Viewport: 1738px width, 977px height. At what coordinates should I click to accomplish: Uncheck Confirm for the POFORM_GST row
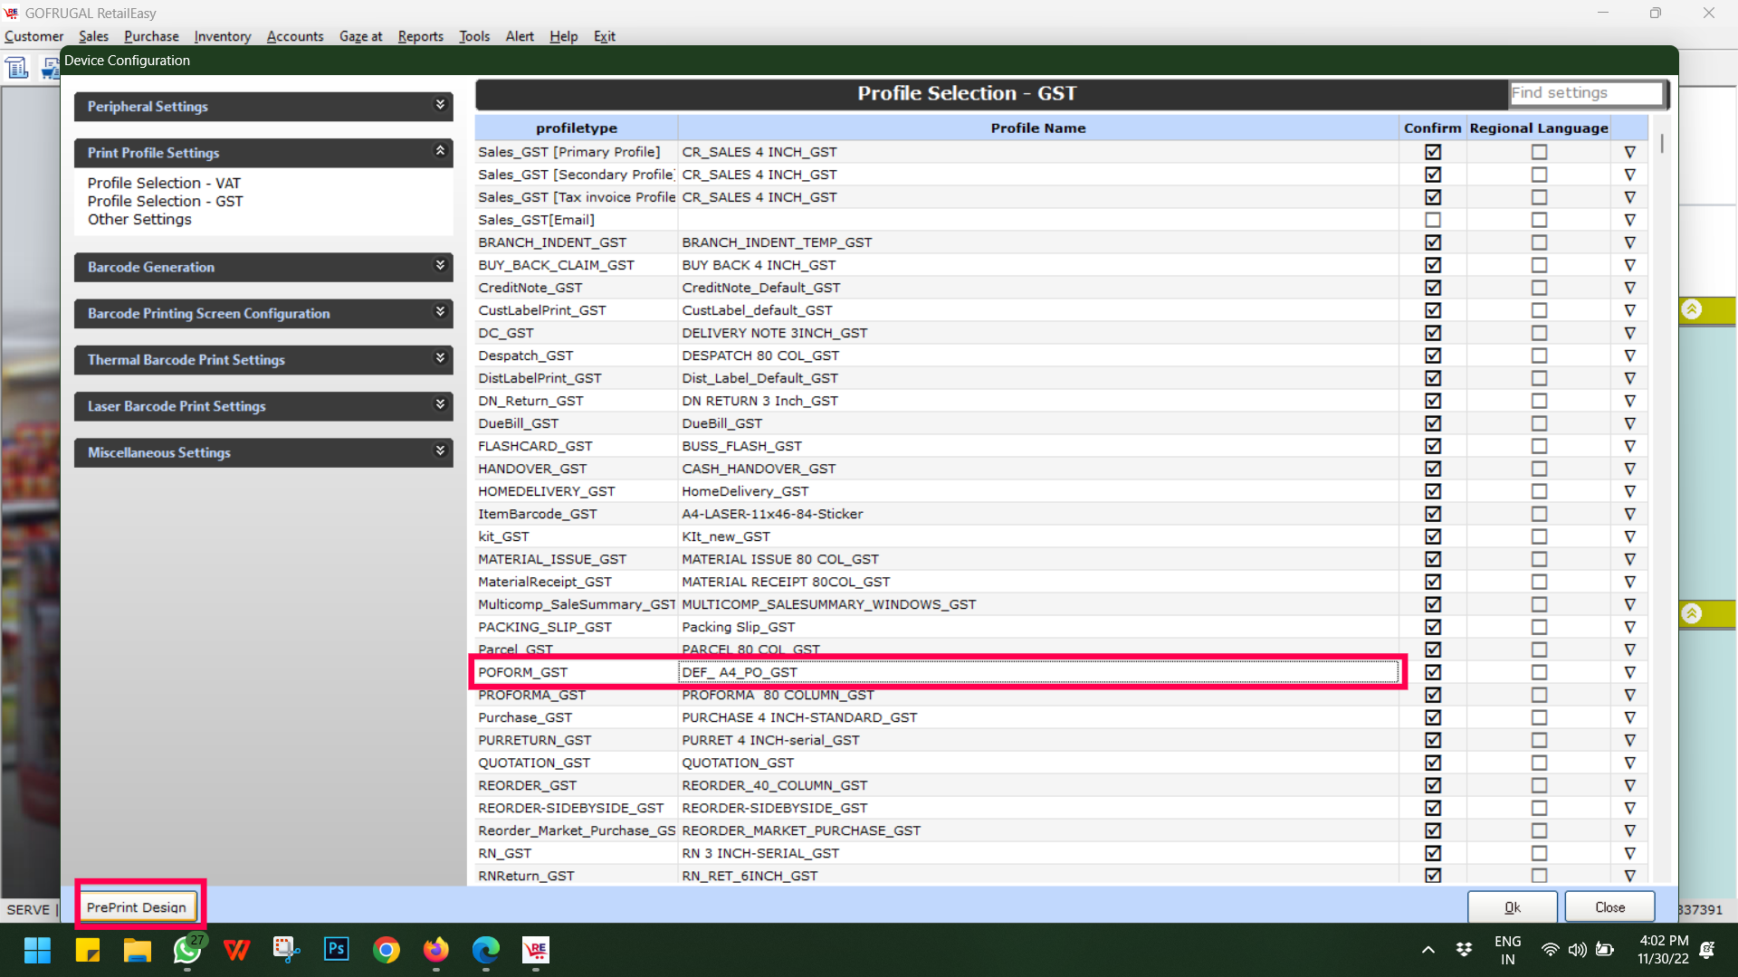tap(1432, 672)
